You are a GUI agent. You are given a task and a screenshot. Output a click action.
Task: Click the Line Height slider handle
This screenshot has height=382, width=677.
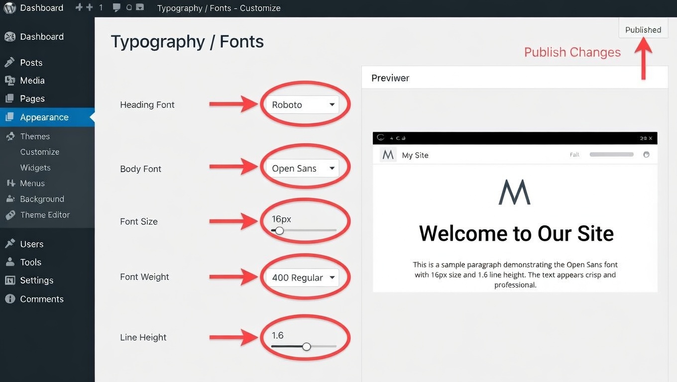(x=307, y=346)
